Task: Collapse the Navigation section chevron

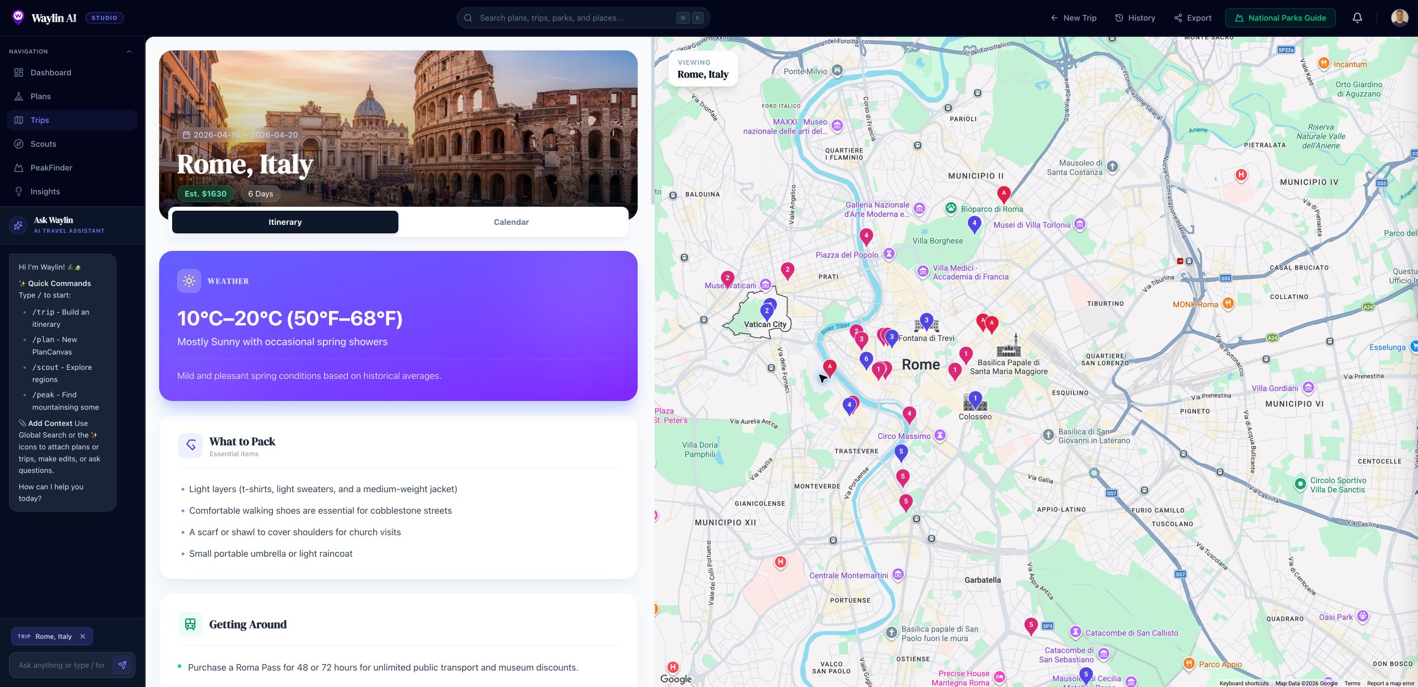Action: [x=129, y=52]
